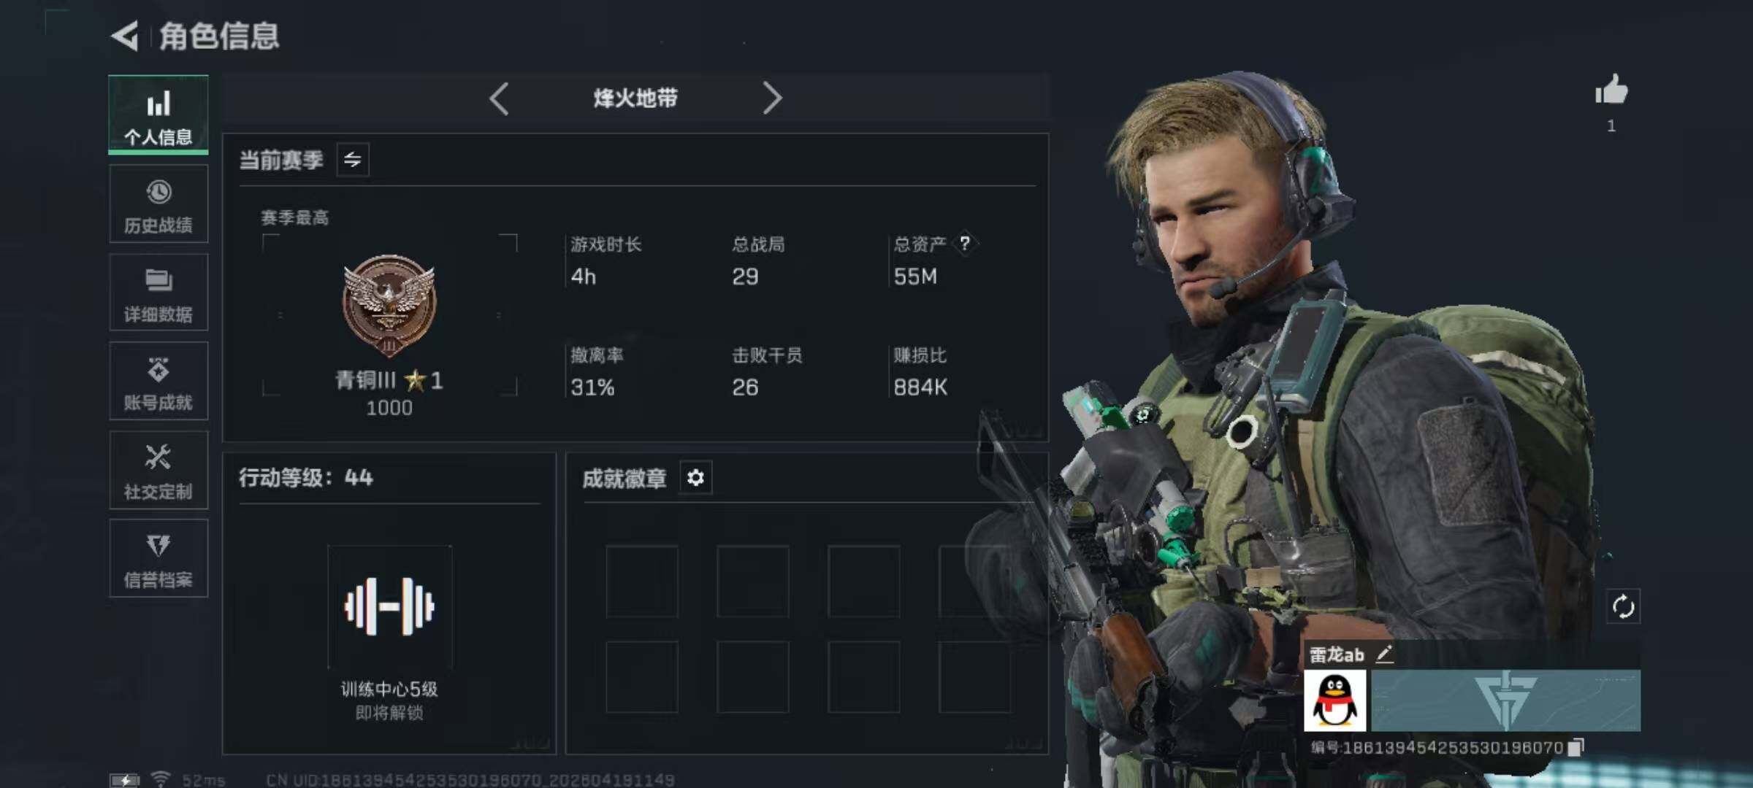Open the 详细数据 detailed data section
The image size is (1753, 788).
(x=159, y=293)
